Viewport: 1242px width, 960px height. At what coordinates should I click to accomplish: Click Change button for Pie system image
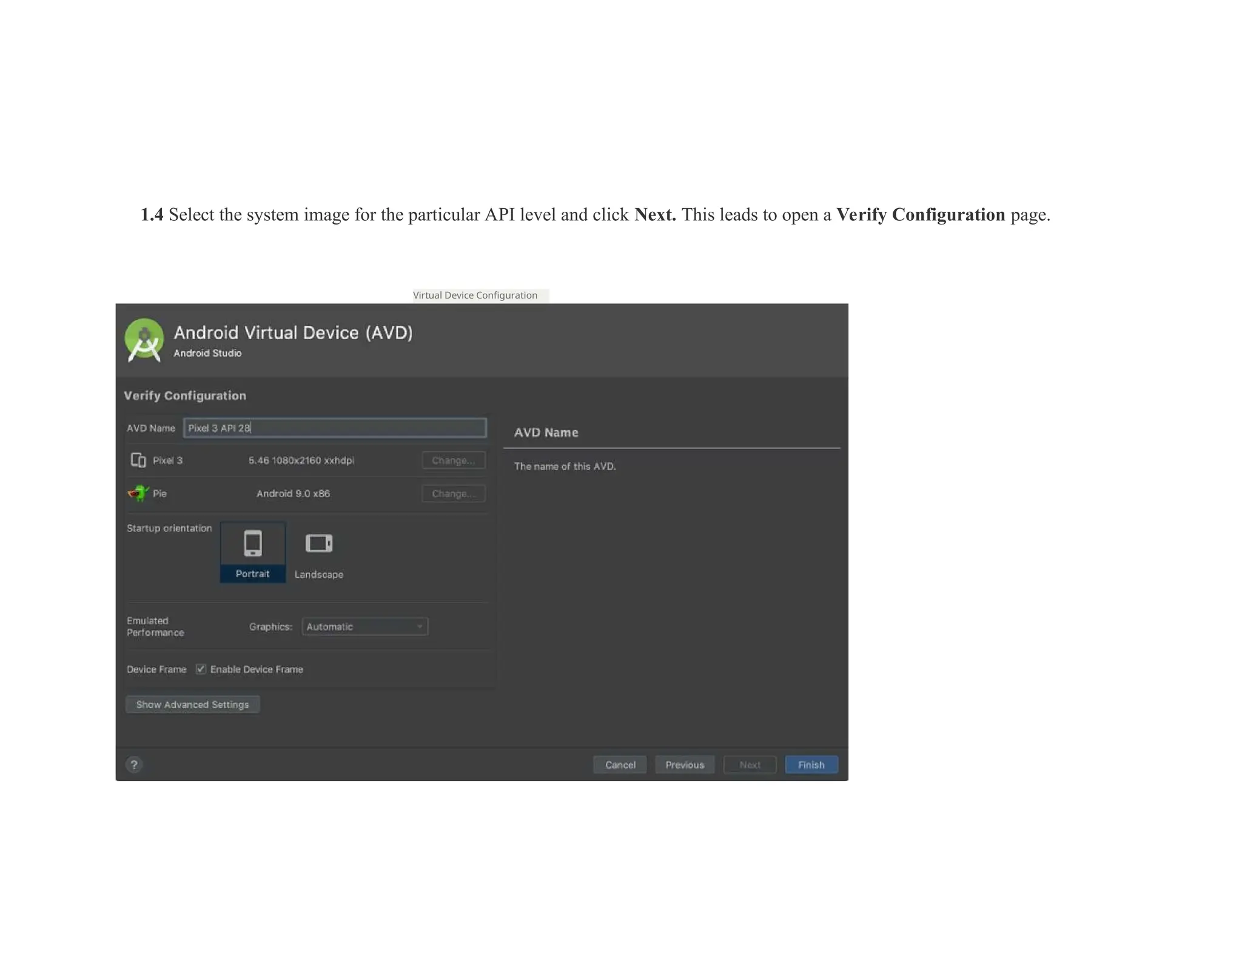pyautogui.click(x=454, y=493)
